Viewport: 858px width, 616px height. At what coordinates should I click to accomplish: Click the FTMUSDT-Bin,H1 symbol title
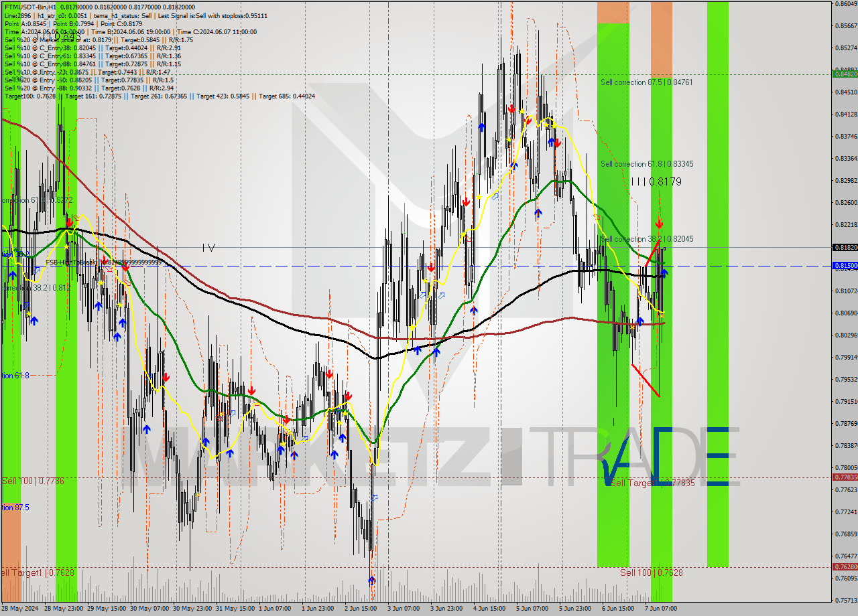click(x=30, y=7)
